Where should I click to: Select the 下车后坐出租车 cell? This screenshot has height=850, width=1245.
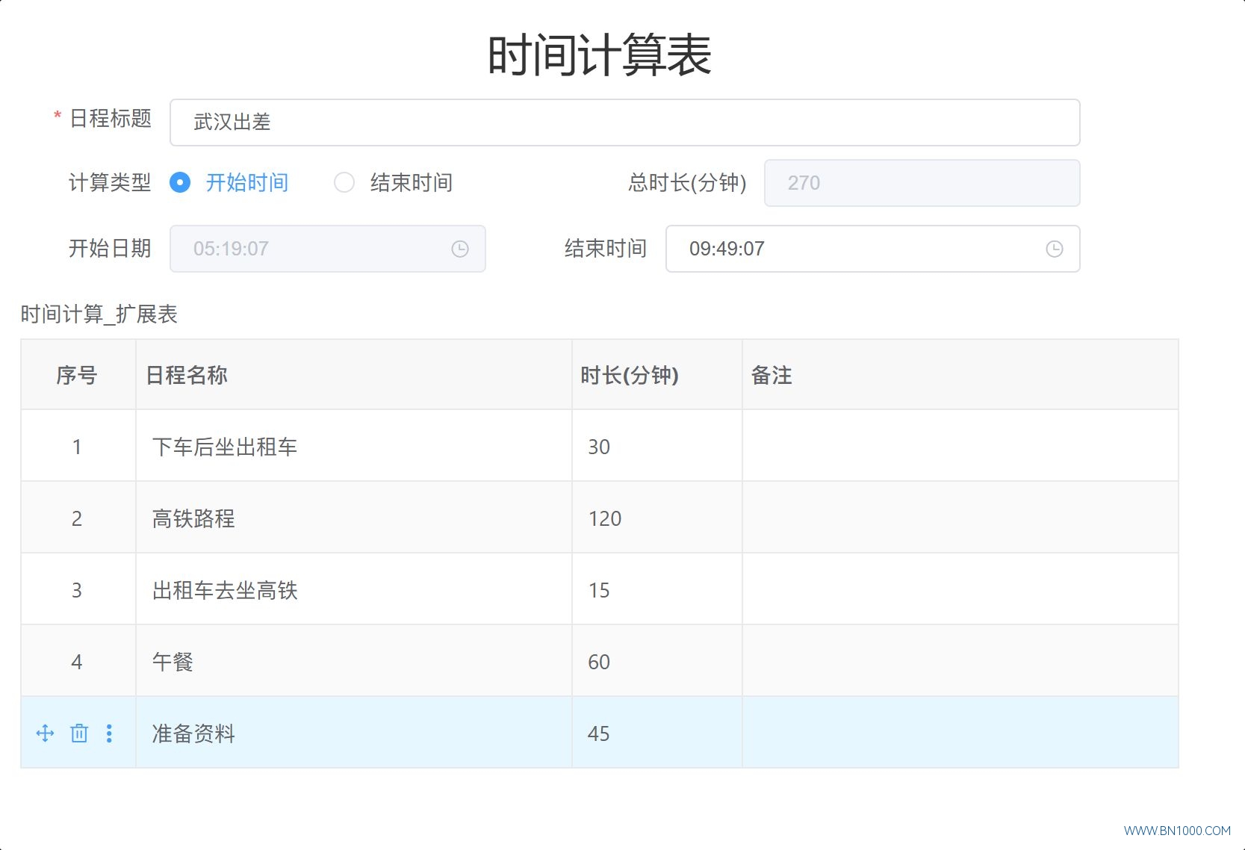354,446
